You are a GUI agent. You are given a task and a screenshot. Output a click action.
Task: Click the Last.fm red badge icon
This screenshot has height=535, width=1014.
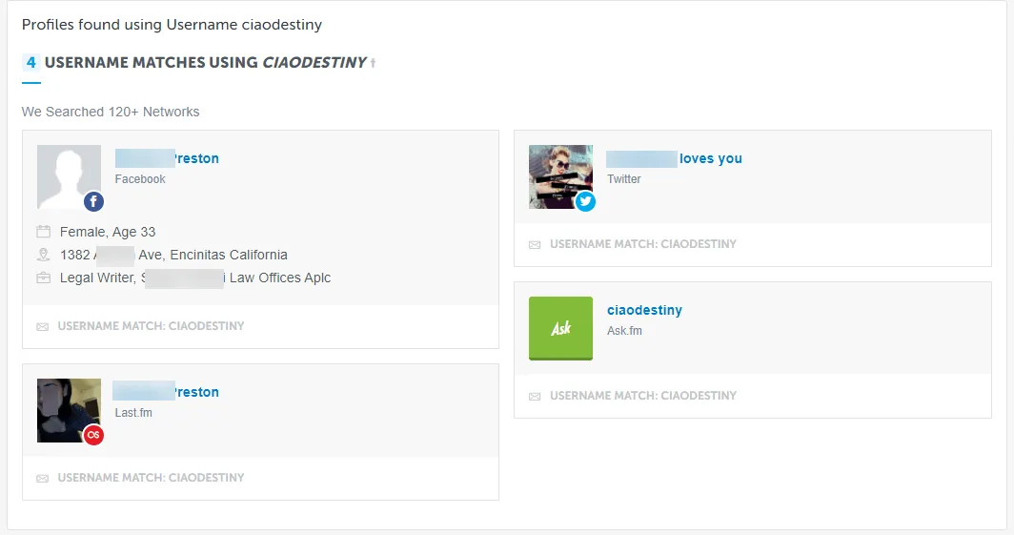(x=92, y=435)
